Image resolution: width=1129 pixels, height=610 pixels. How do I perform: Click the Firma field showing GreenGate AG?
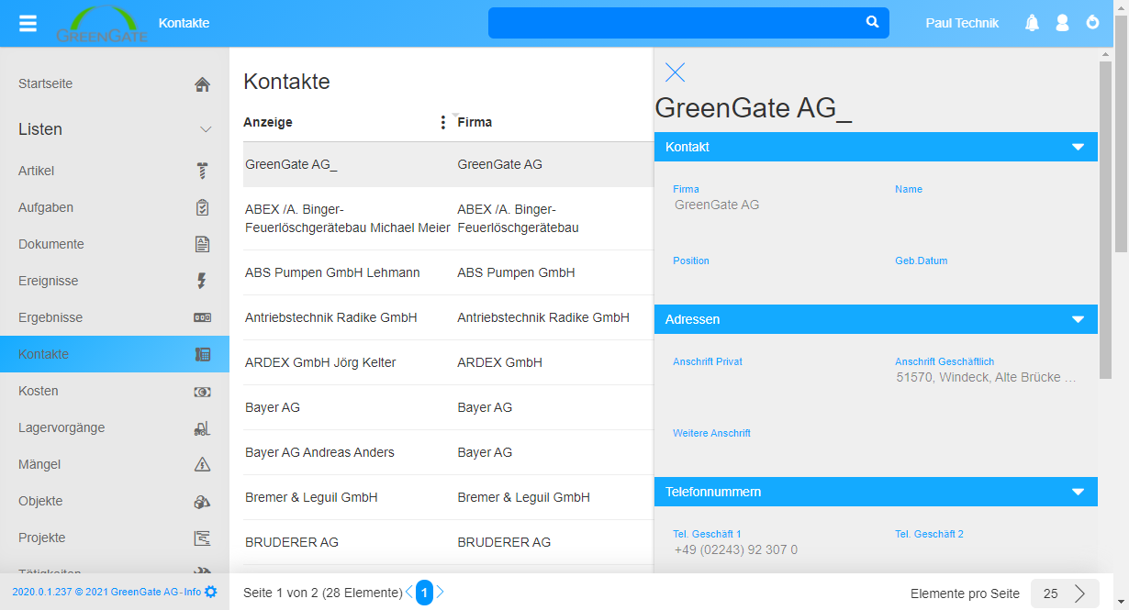pos(775,205)
